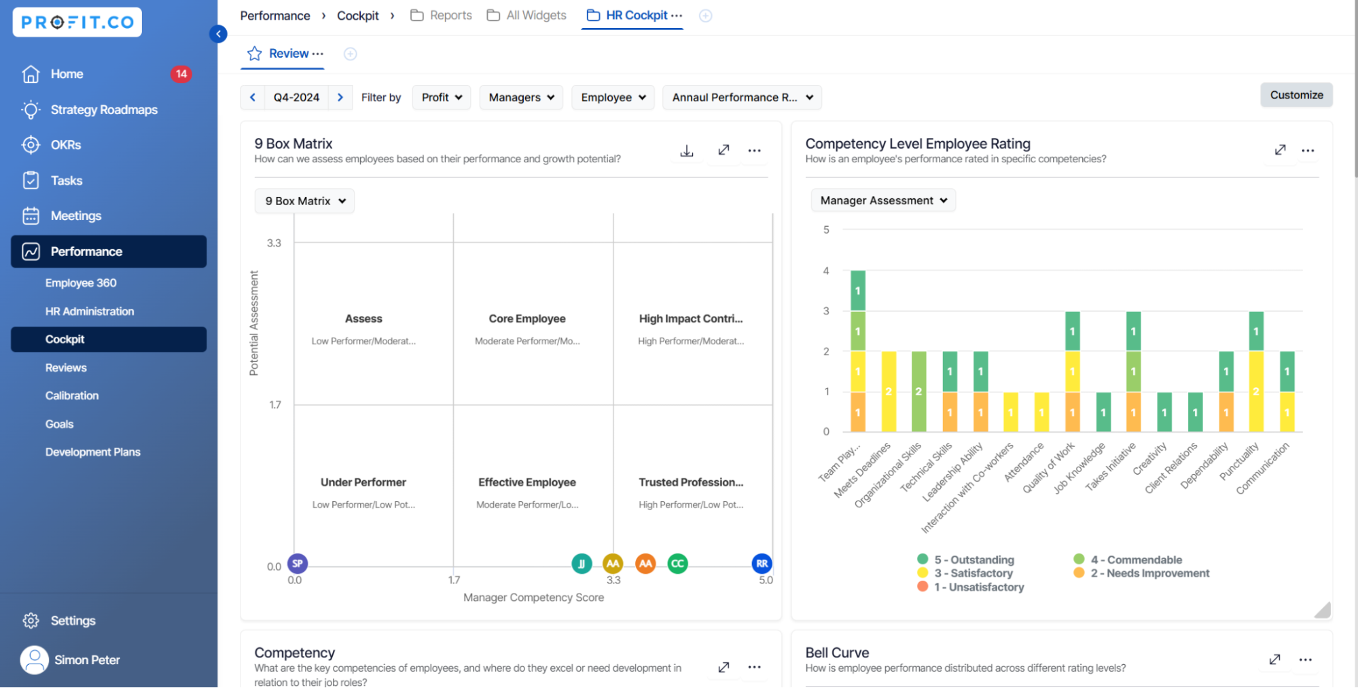Toggle 5 - Outstanding legend entry
This screenshot has height=688, width=1358.
(x=965, y=560)
